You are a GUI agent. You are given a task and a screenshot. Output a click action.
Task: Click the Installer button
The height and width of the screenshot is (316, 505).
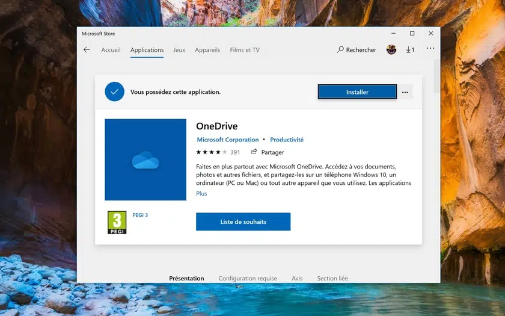pos(357,92)
